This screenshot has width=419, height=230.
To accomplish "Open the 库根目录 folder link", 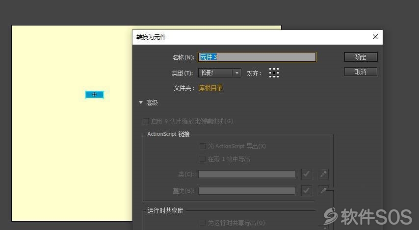I will point(210,88).
